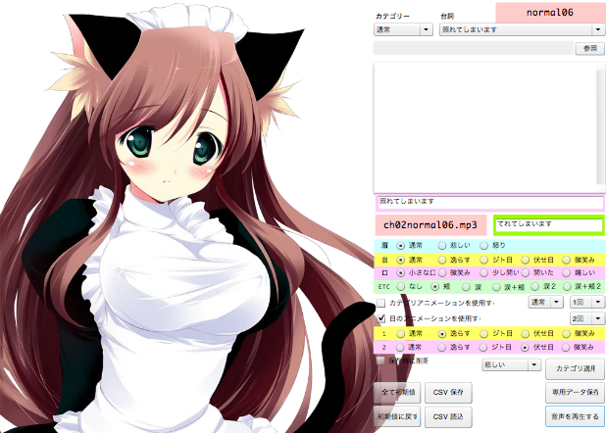
Task: Select 小さな口 in the 口 mouth row
Action: 401,273
